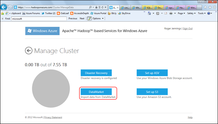Open the address bar autocomplete dropdown arrow
The width and height of the screenshot is (218, 124).
(x=93, y=7)
